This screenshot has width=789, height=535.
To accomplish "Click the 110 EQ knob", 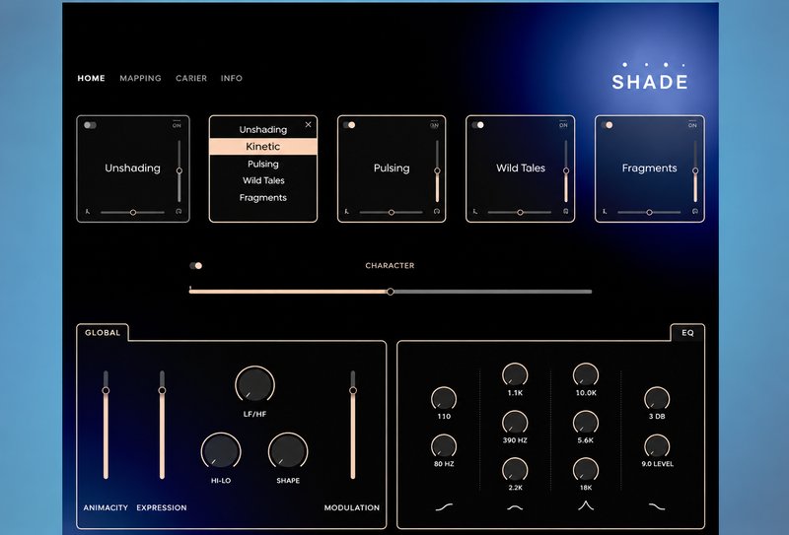I will point(444,398).
